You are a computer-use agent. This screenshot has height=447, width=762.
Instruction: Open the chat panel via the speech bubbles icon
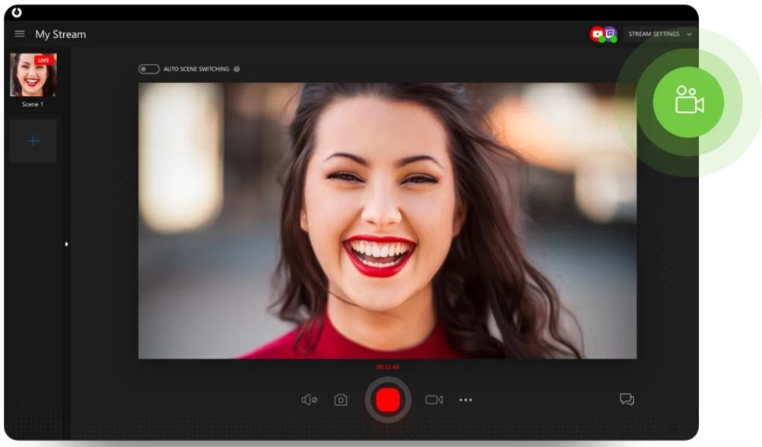click(627, 399)
